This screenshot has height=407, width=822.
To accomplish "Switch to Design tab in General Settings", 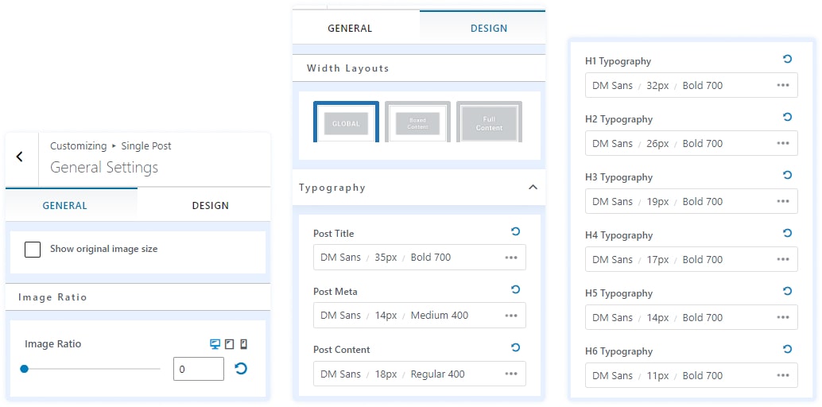I will [x=210, y=205].
